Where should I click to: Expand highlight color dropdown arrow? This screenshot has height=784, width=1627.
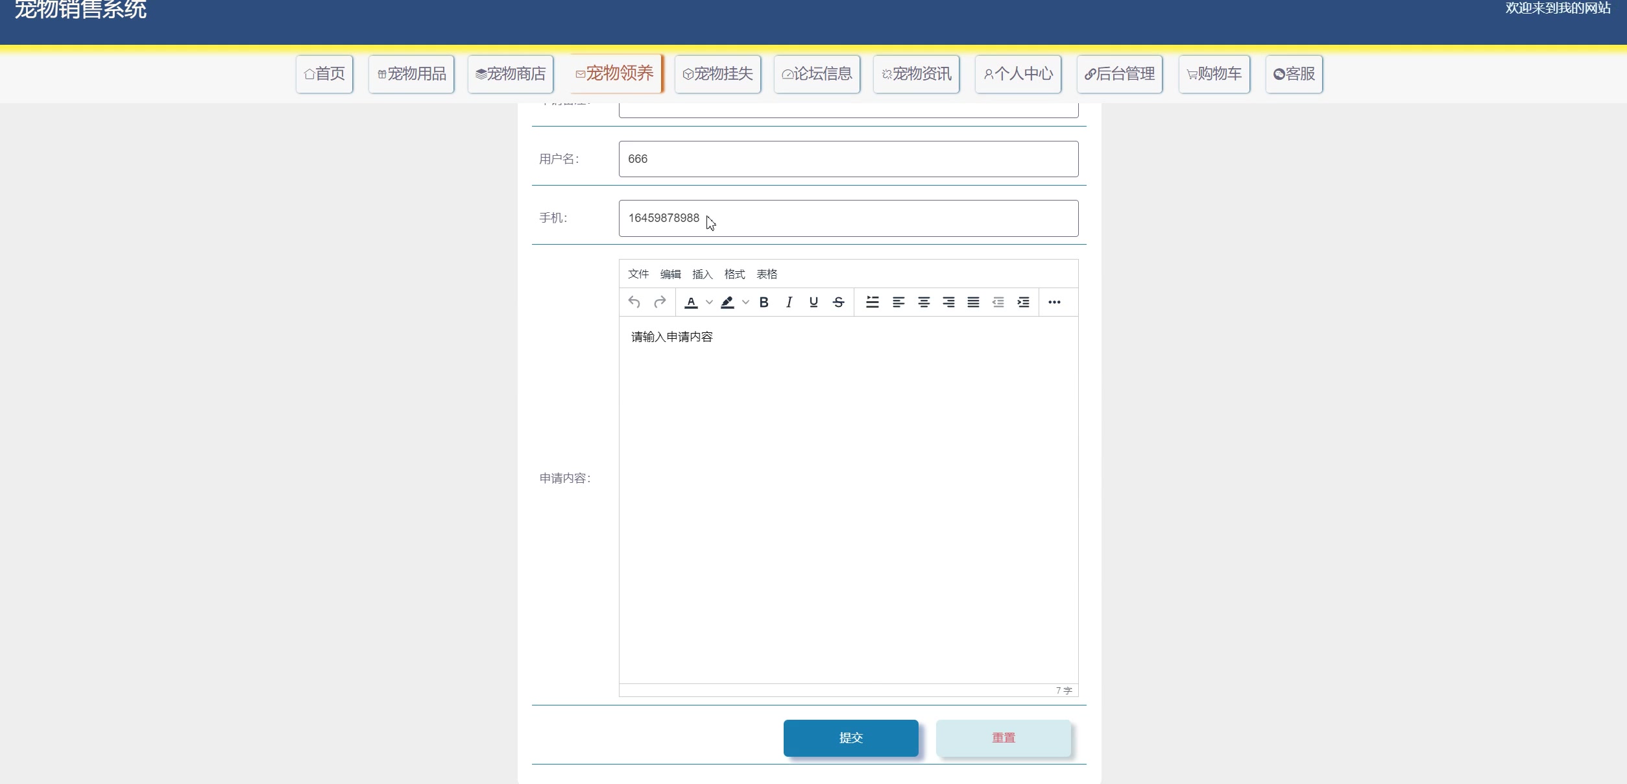point(745,302)
